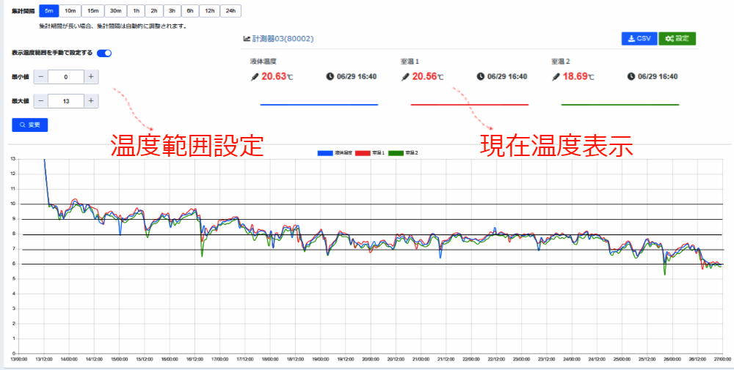Click the clock icon under 液体温度
The width and height of the screenshot is (734, 370).
tap(330, 76)
